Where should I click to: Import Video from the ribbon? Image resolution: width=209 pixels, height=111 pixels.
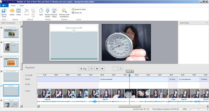click(19, 12)
